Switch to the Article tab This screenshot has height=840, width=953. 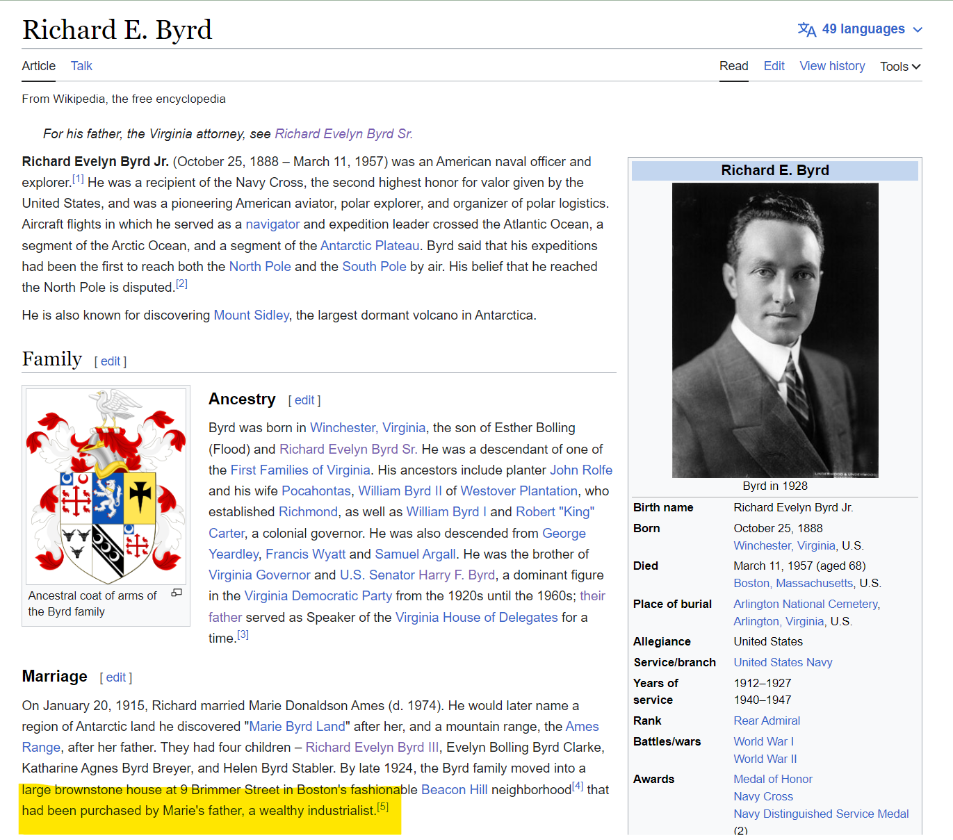[39, 66]
